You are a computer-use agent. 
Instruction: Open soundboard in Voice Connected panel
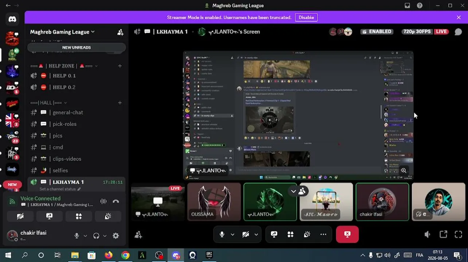pyautogui.click(x=108, y=216)
